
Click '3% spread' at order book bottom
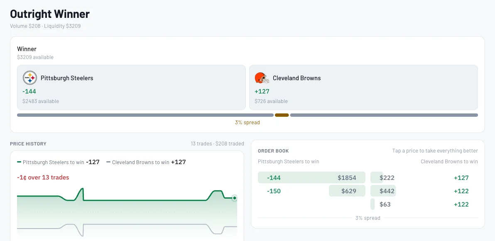click(368, 218)
